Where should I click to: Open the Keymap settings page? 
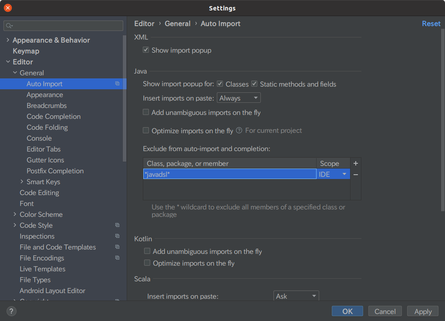click(x=26, y=51)
